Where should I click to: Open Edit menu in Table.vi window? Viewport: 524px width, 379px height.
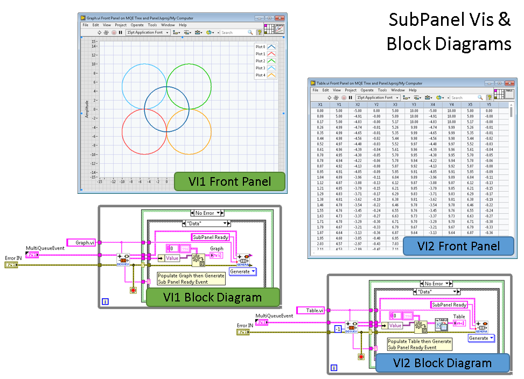pos(325,90)
